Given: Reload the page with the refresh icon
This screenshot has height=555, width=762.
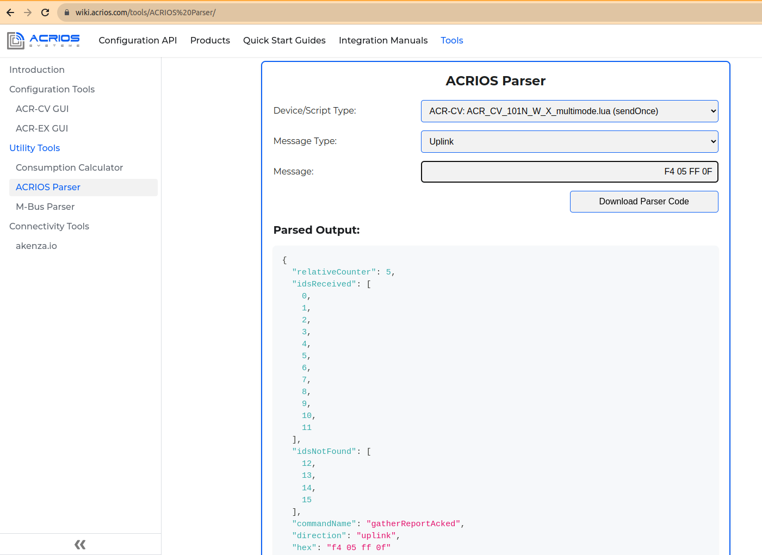Looking at the screenshot, I should [45, 13].
